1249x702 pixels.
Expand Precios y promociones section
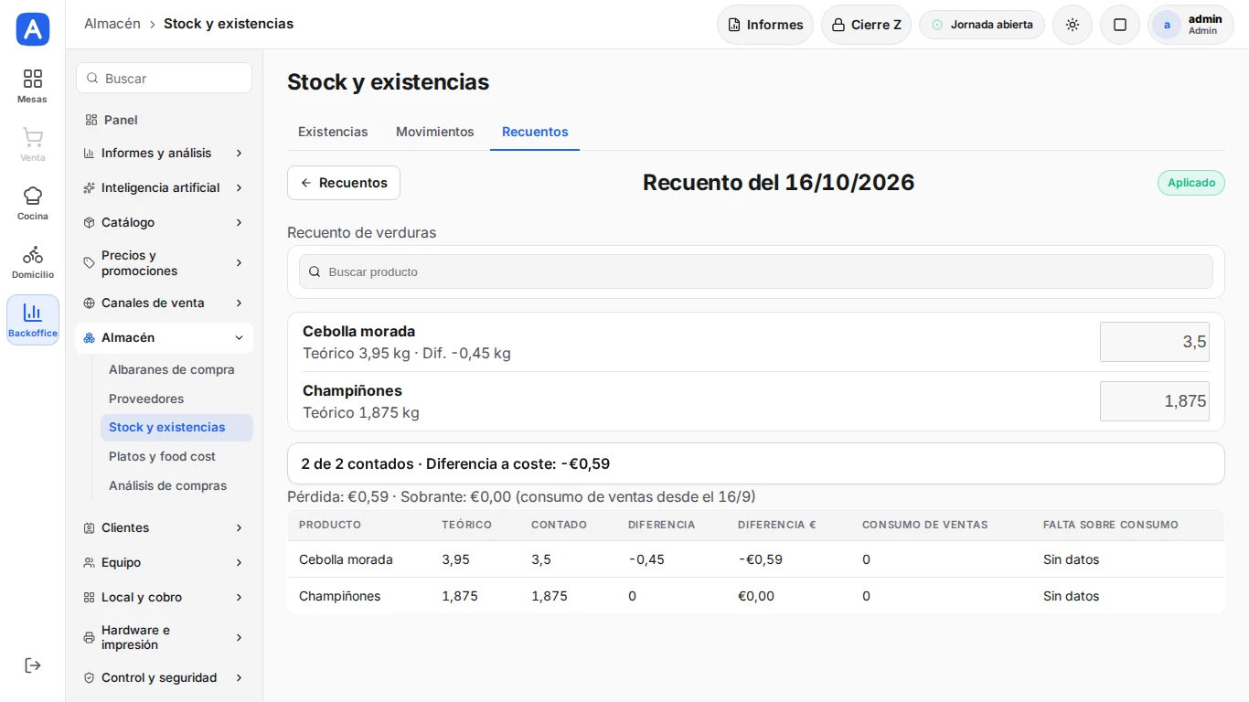(x=165, y=263)
